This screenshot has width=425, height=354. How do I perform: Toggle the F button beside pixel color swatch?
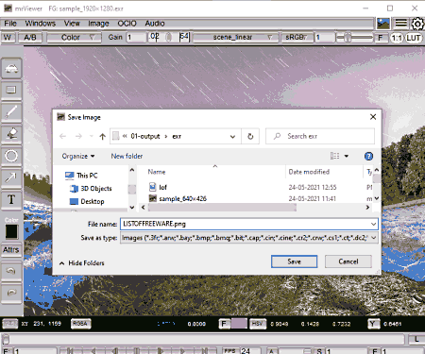pyautogui.click(x=224, y=324)
